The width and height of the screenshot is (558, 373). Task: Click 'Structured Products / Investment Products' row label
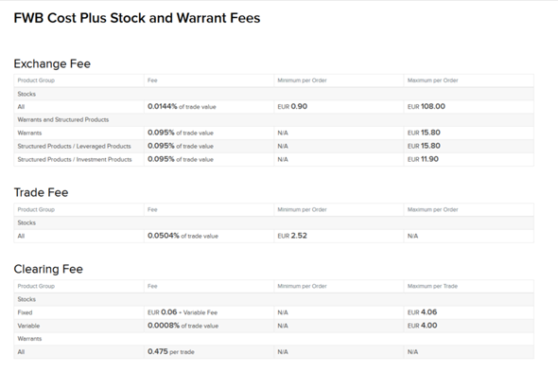(x=75, y=159)
